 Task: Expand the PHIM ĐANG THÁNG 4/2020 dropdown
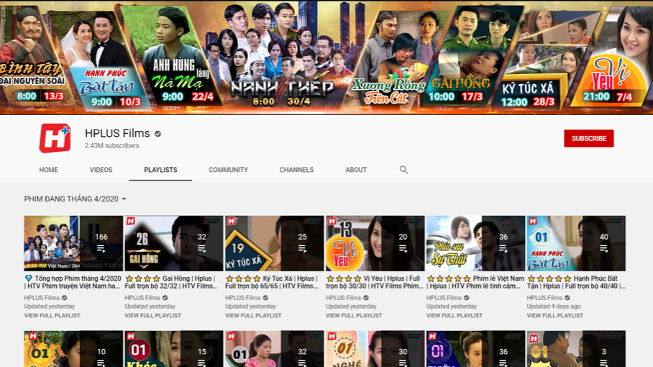click(76, 199)
